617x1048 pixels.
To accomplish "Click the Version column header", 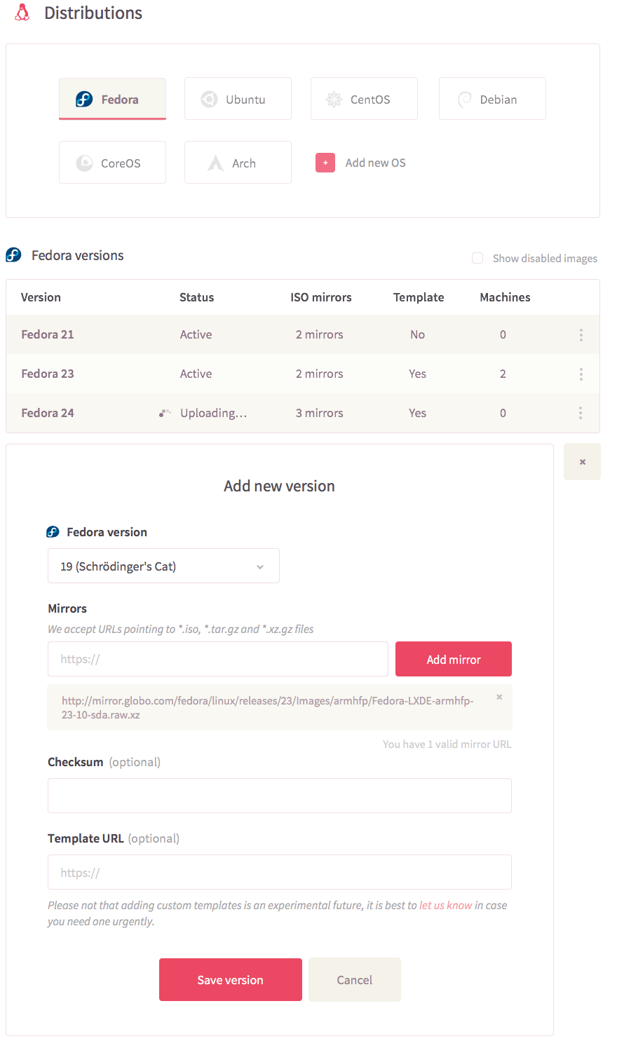I will click(x=41, y=297).
